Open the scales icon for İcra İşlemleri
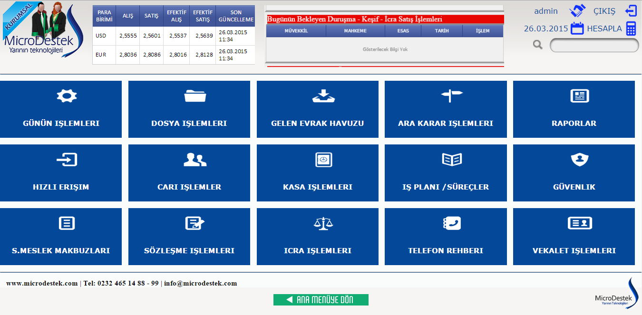 (x=323, y=223)
